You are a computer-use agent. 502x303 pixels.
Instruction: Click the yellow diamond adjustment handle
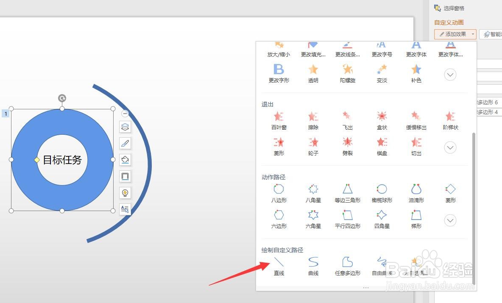37,160
